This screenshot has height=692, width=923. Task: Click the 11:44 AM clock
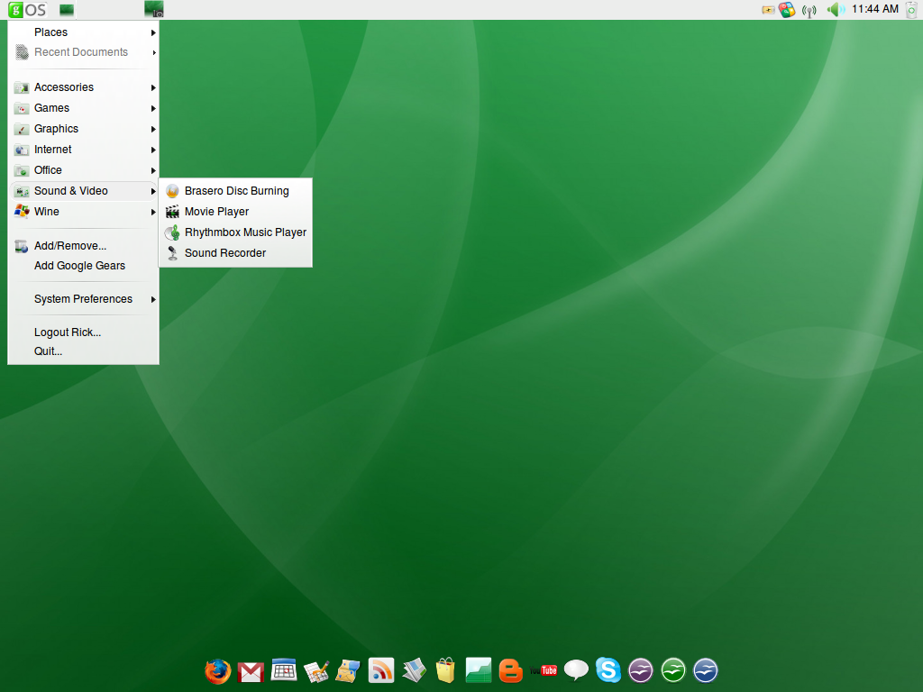(874, 9)
